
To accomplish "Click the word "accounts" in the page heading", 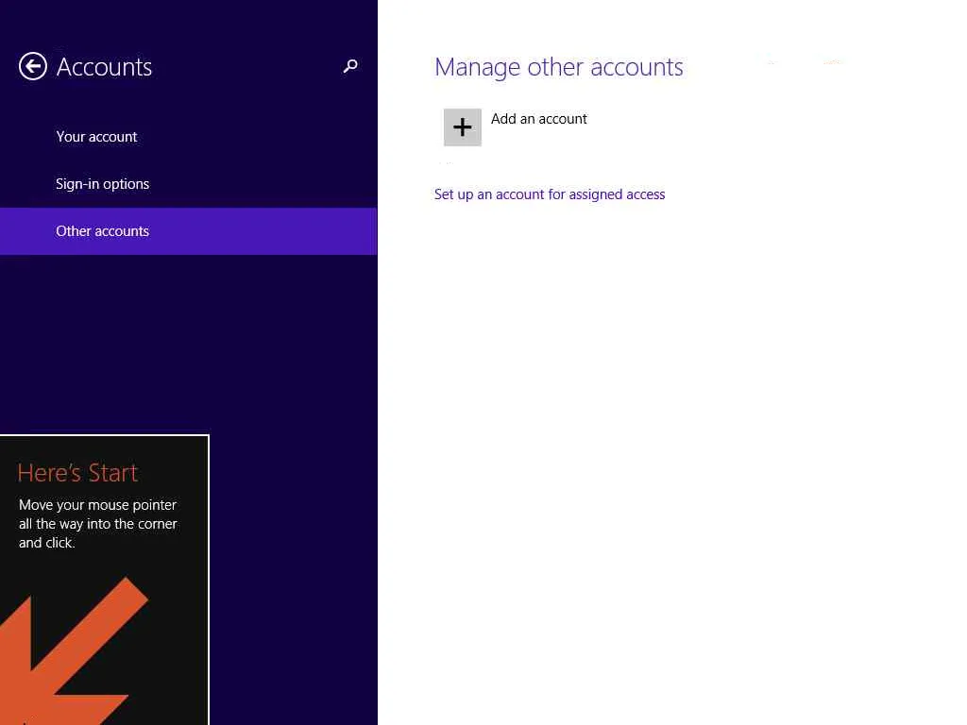I will coord(641,67).
